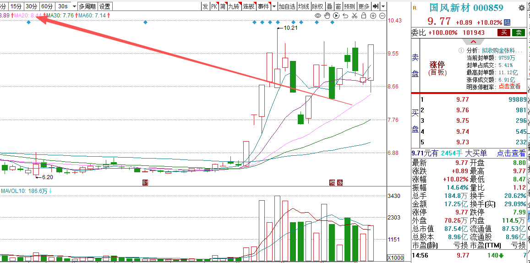Select bid level 4 price 9.74
Image resolution: width=530 pixels, height=263 pixels.
click(464, 132)
